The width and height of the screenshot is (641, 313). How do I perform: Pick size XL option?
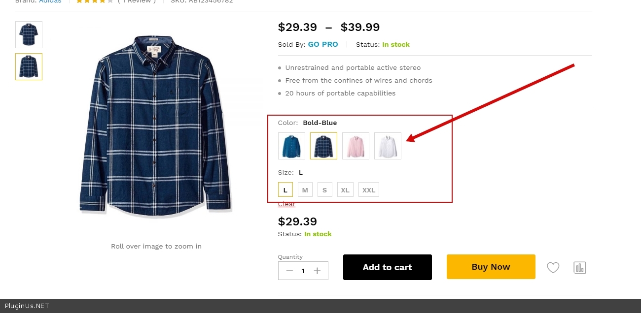pyautogui.click(x=345, y=190)
